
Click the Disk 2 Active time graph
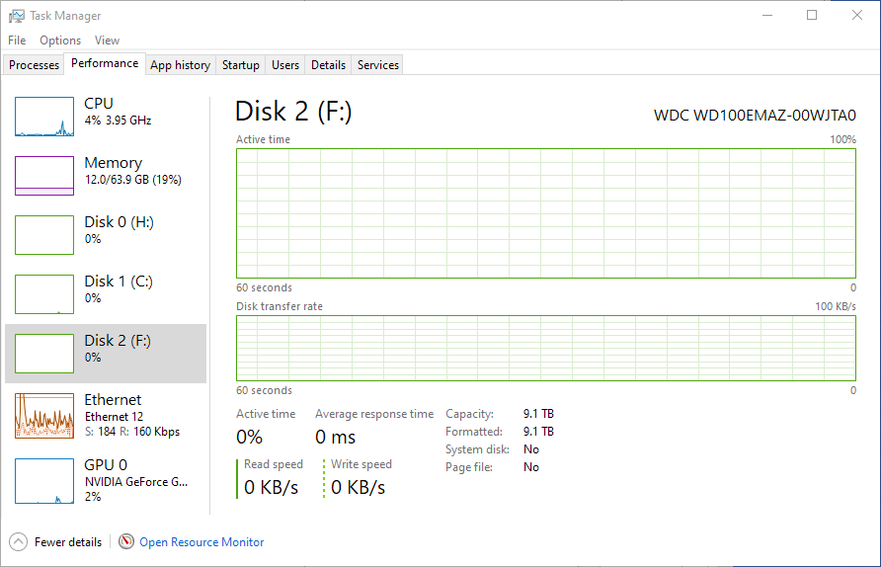(546, 213)
